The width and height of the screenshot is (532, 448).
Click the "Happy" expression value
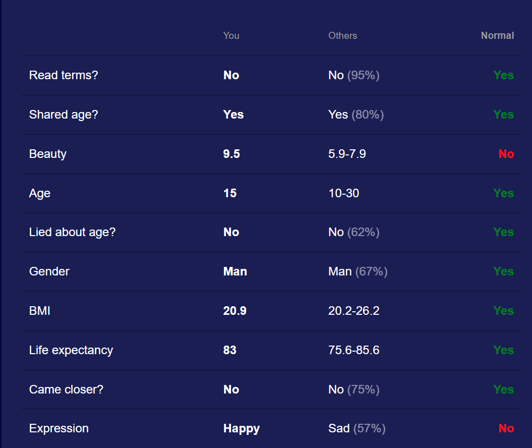click(x=241, y=429)
